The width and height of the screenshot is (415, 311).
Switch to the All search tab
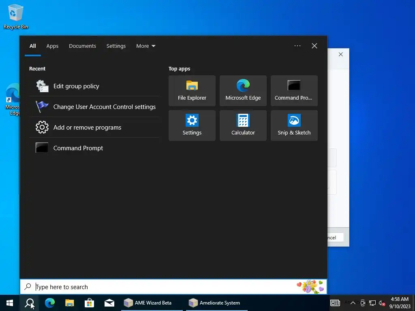32,46
